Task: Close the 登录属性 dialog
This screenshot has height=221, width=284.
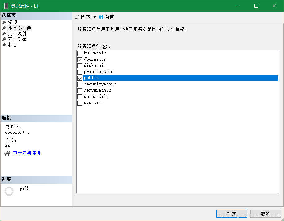Action: [x=274, y=6]
